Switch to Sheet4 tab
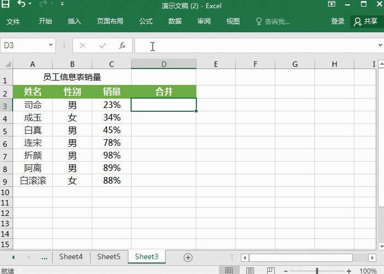The height and width of the screenshot is (274, 384). coord(71,257)
